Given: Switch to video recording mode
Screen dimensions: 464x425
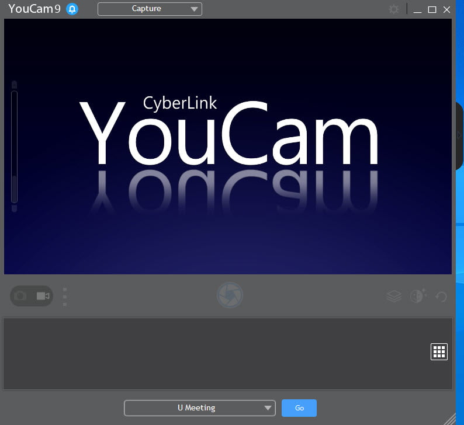Looking at the screenshot, I should 43,296.
